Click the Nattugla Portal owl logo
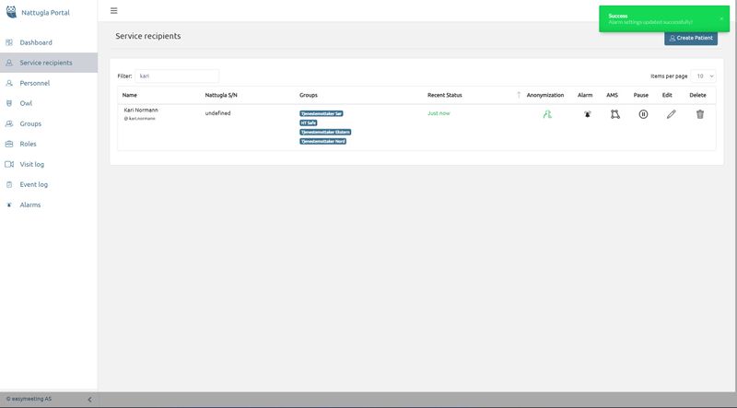Screen dimensions: 737x408 [x=11, y=11]
